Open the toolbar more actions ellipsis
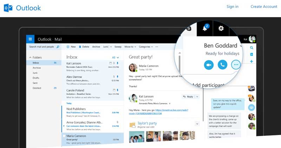 [x=157, y=47]
